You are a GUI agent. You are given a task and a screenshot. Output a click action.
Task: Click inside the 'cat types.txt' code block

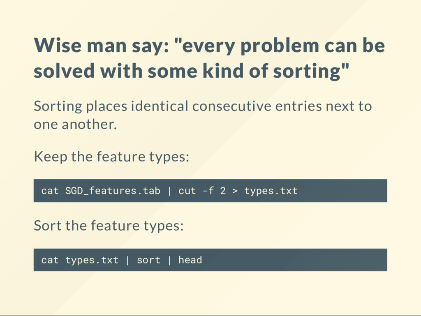[210, 260]
